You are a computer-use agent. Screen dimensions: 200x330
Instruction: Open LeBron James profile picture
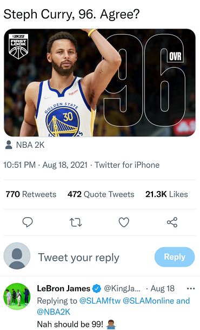pyautogui.click(x=17, y=296)
